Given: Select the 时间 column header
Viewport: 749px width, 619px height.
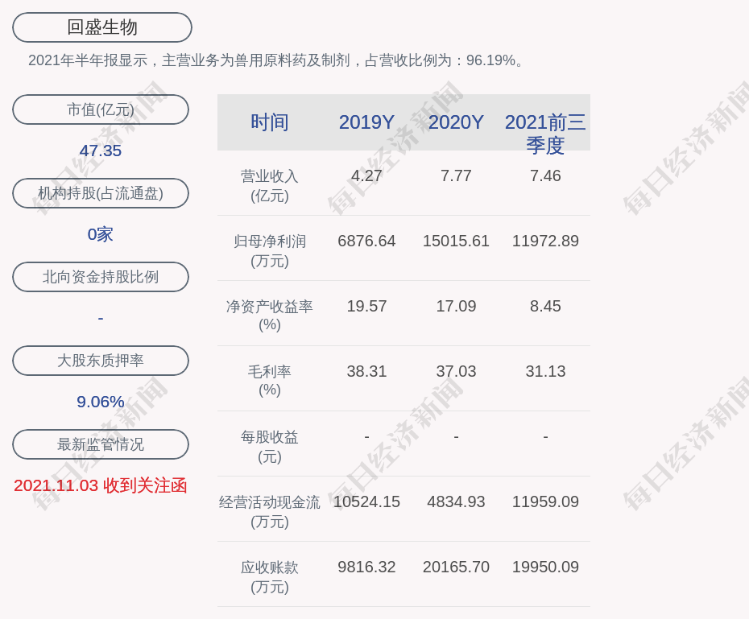Looking at the screenshot, I should [269, 122].
